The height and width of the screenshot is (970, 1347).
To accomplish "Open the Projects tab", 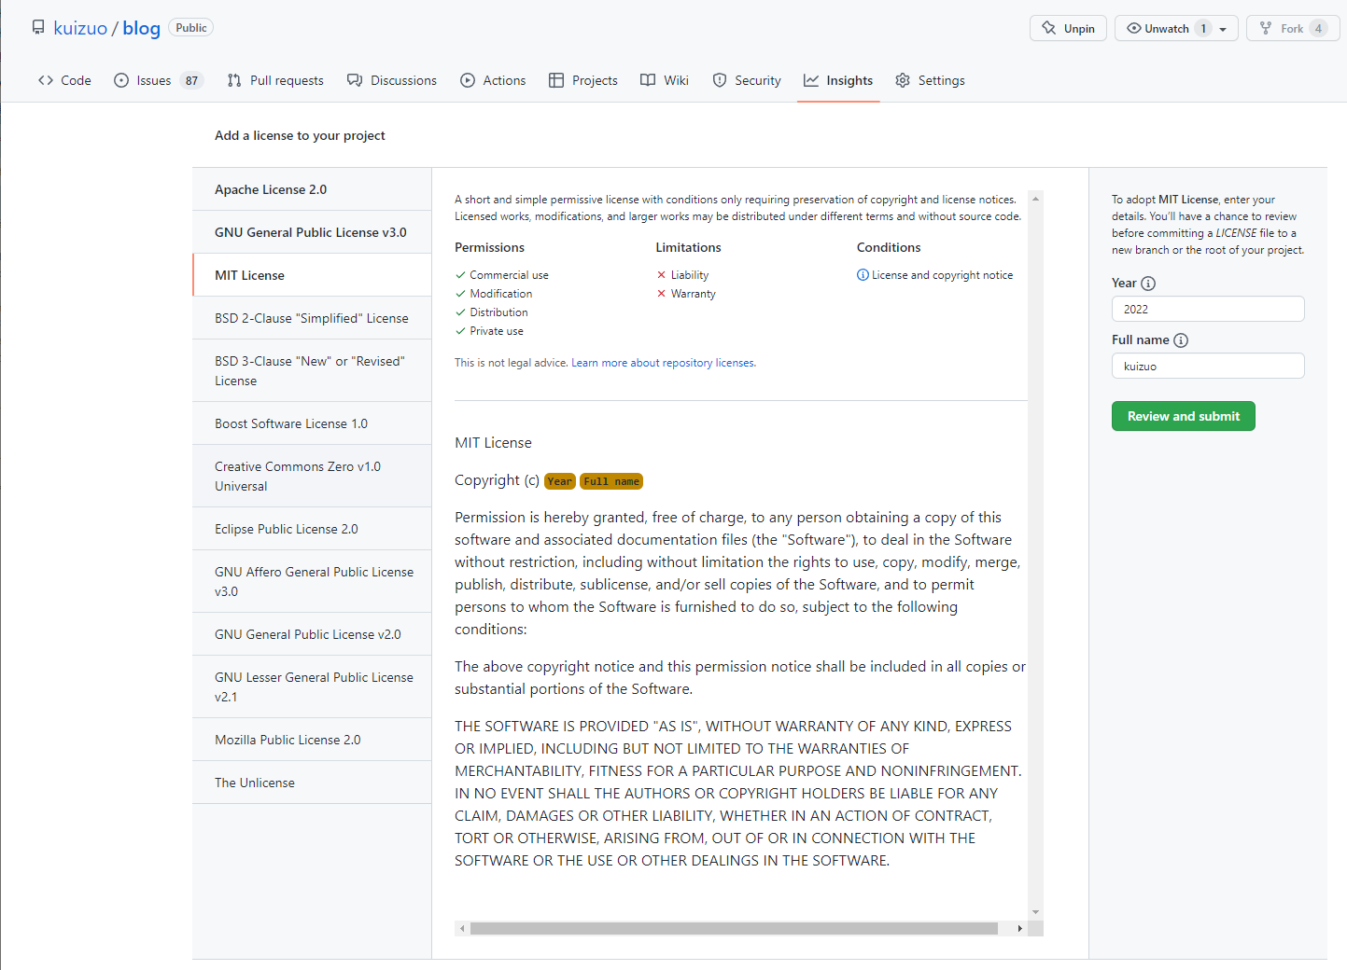I will point(583,80).
